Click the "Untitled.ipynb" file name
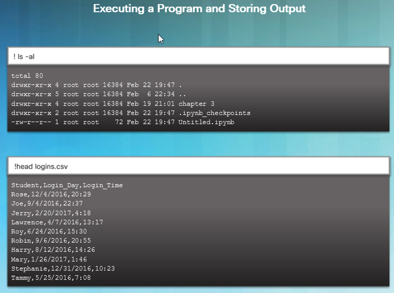The image size is (394, 293). coord(206,122)
